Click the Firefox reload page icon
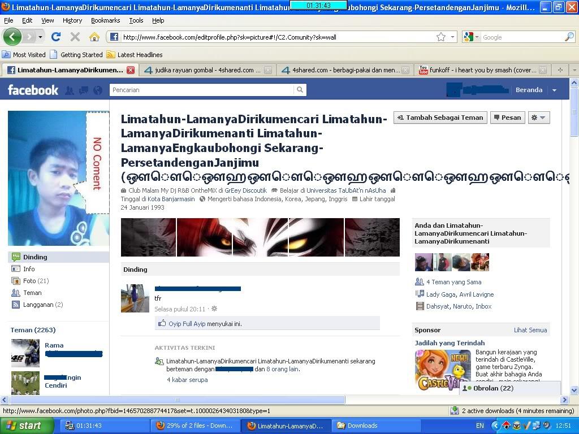579x434 pixels. tap(55, 37)
